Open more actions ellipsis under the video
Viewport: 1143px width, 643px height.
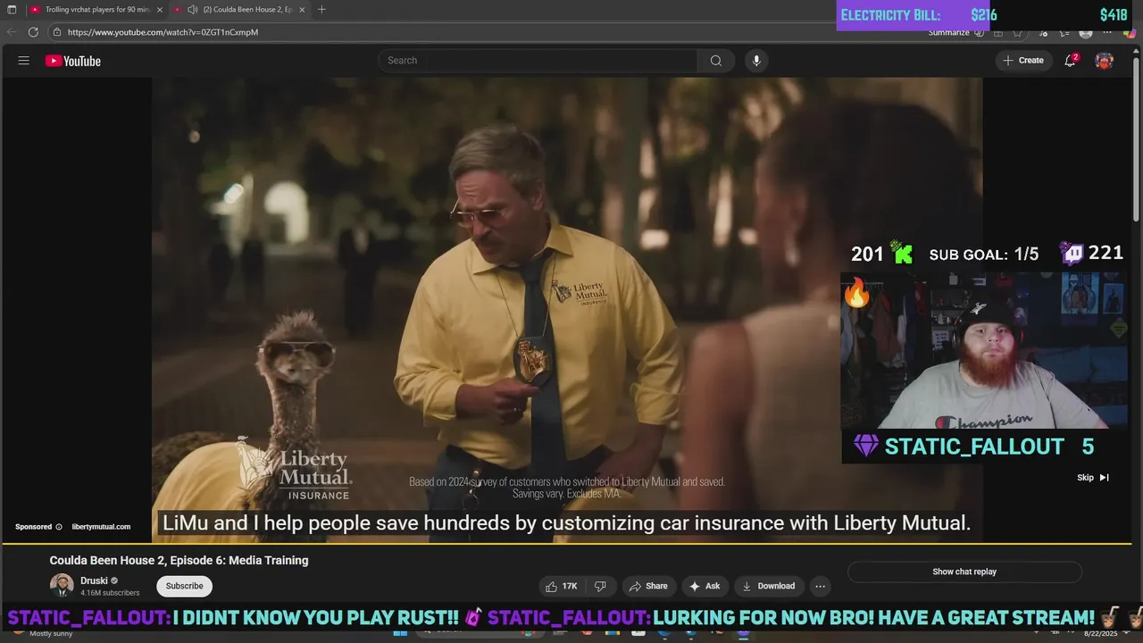(820, 586)
